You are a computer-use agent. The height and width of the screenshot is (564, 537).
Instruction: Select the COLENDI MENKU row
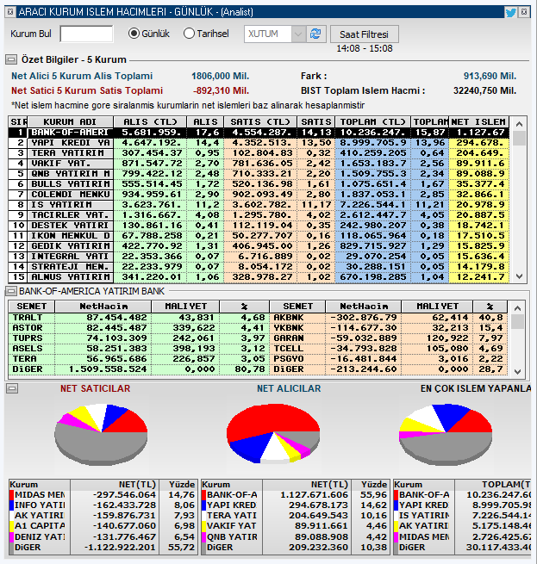pyautogui.click(x=259, y=195)
